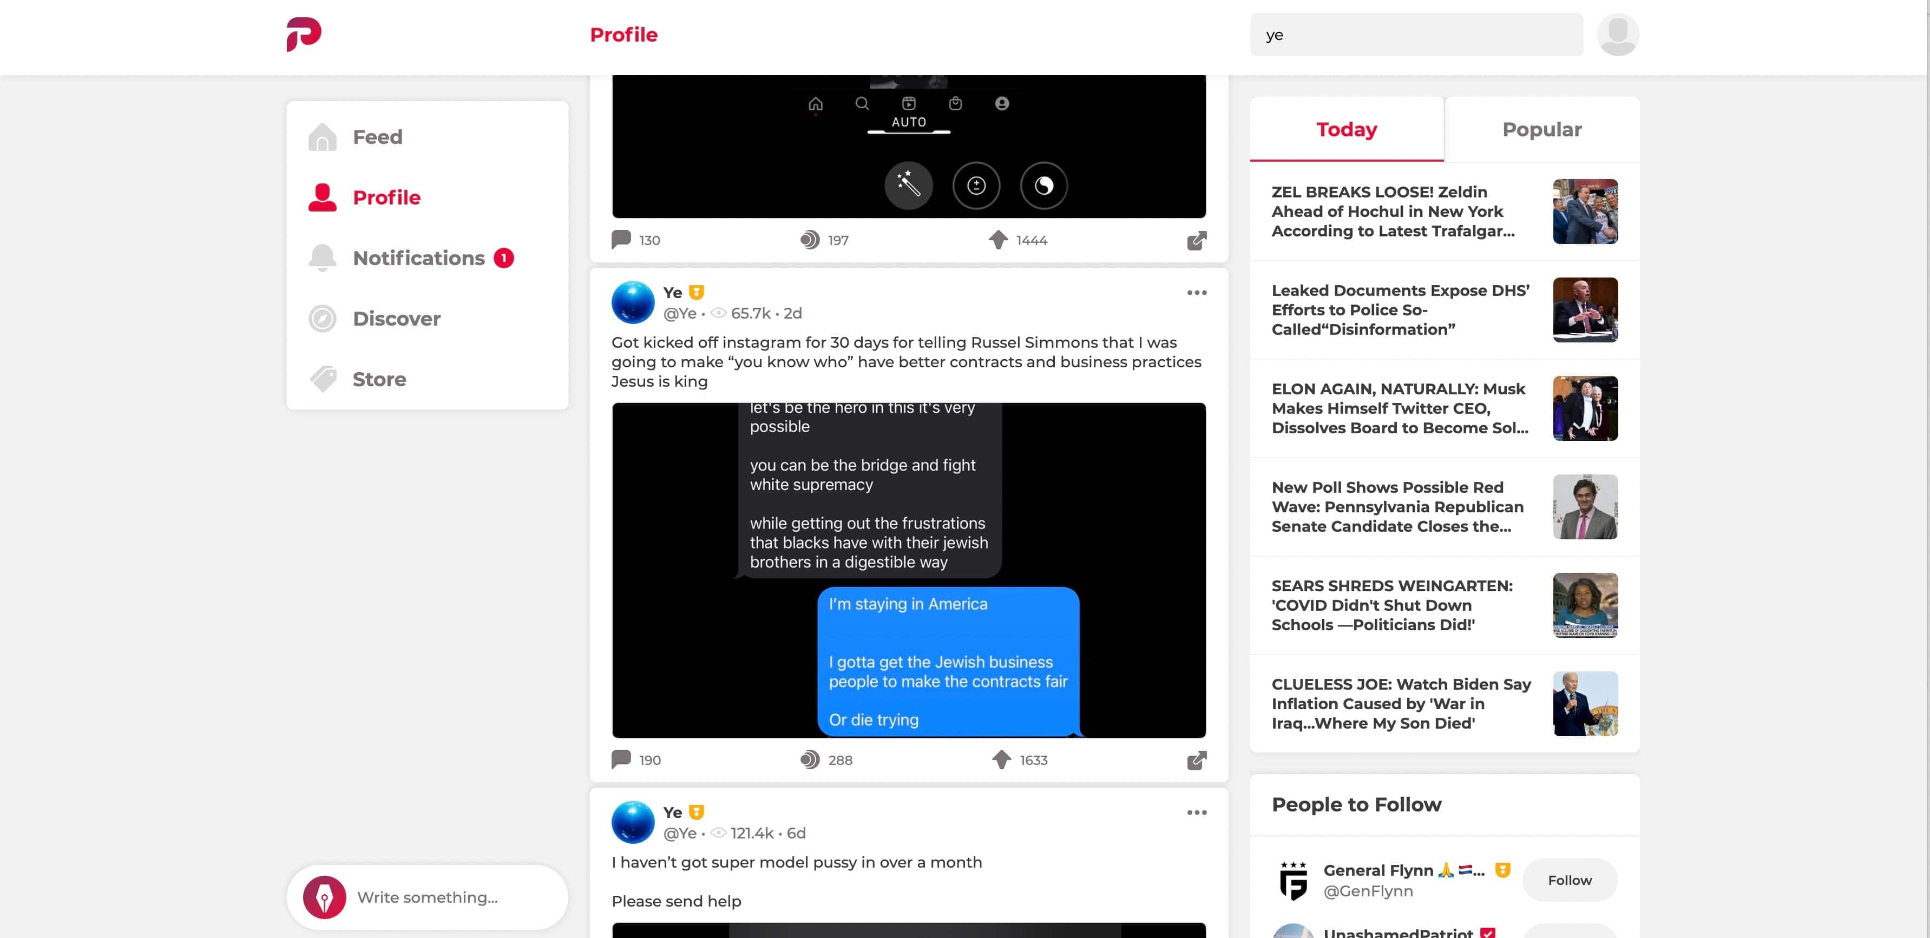
Task: Click the Feed home icon
Action: coord(322,137)
